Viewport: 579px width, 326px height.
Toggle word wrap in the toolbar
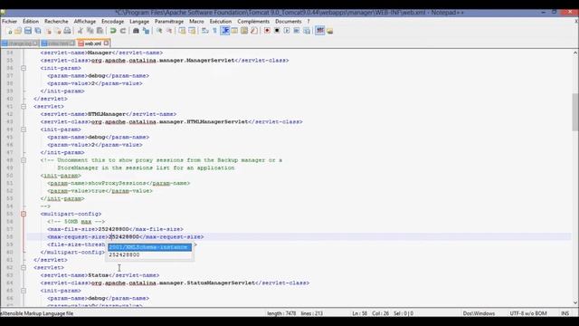pos(205,31)
